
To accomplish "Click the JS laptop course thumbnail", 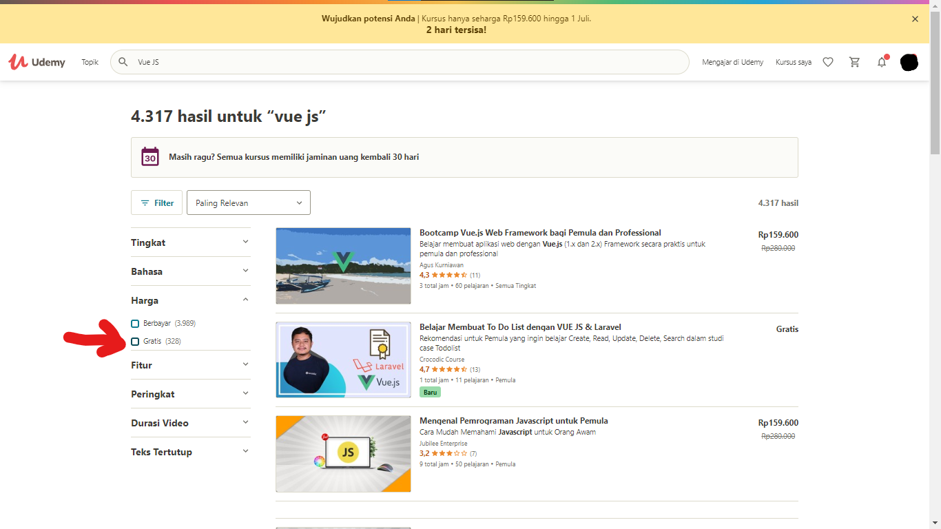I will [x=343, y=454].
